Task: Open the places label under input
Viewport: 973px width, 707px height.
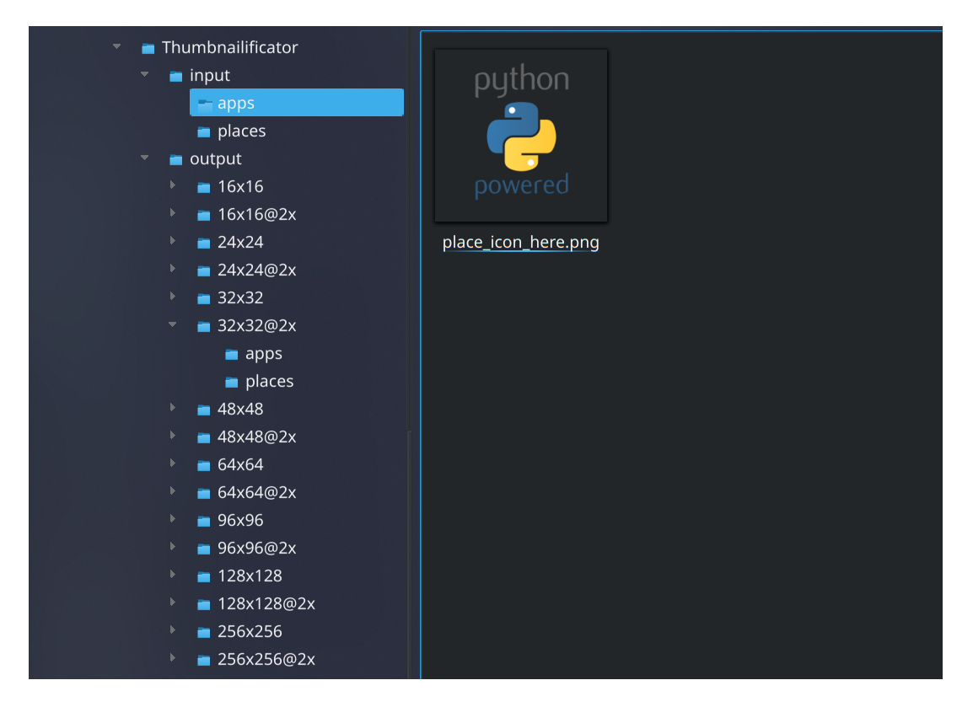Action: click(x=241, y=131)
